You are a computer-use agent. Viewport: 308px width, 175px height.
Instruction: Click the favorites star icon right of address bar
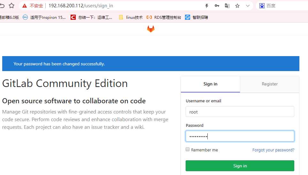[237, 6]
